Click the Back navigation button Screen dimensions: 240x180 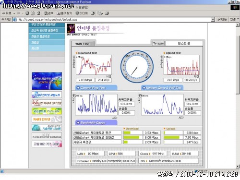pyautogui.click(x=7, y=13)
